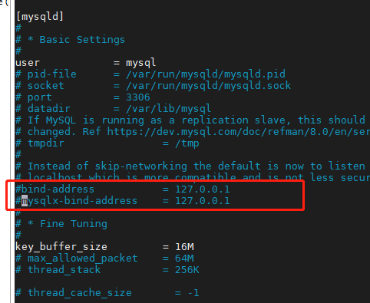
Task: Click the tmpdir /tmp setting
Action: (x=107, y=143)
